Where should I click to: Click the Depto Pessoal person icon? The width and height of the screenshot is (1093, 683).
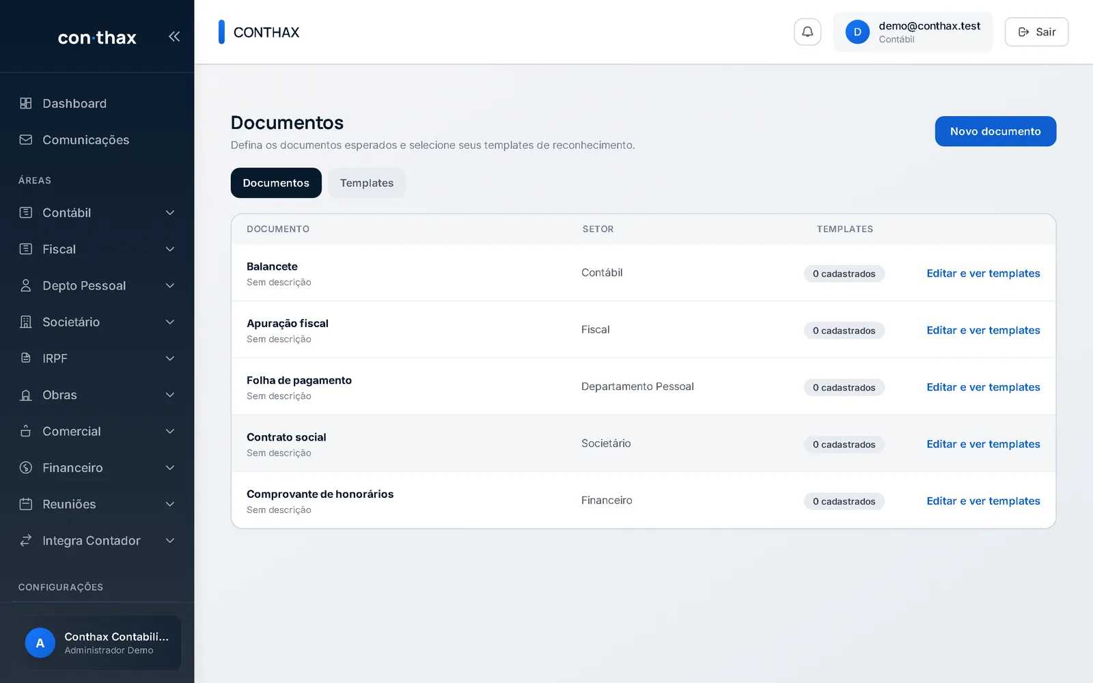26,285
